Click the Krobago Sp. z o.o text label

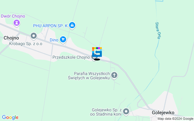tap(26, 44)
